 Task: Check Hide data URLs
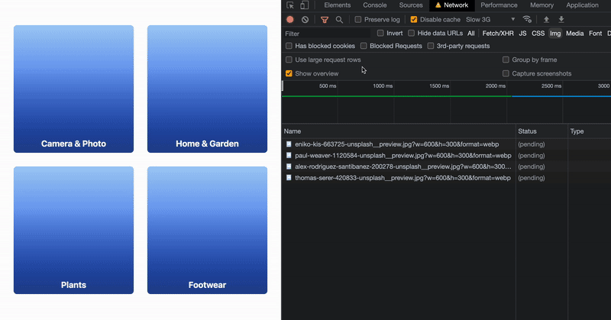click(x=411, y=33)
